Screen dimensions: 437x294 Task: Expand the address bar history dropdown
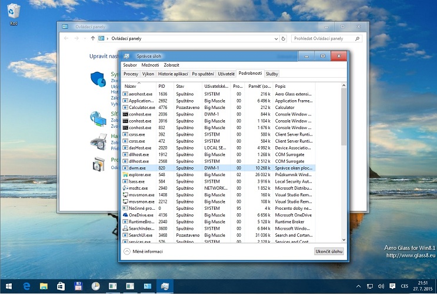[276, 38]
